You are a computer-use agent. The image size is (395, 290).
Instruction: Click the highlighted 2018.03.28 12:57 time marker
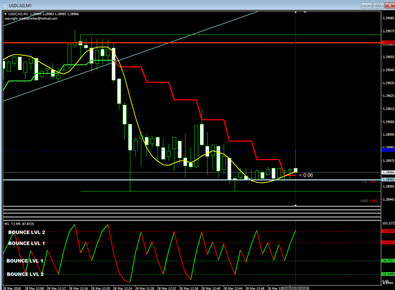coord(295,288)
